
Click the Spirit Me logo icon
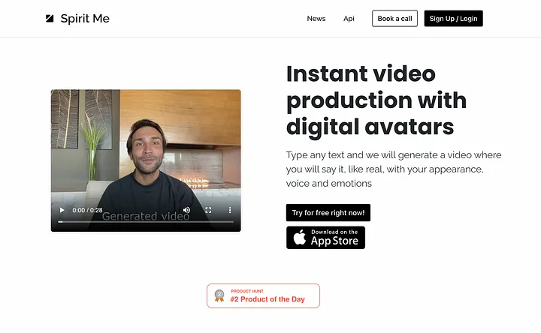[50, 18]
